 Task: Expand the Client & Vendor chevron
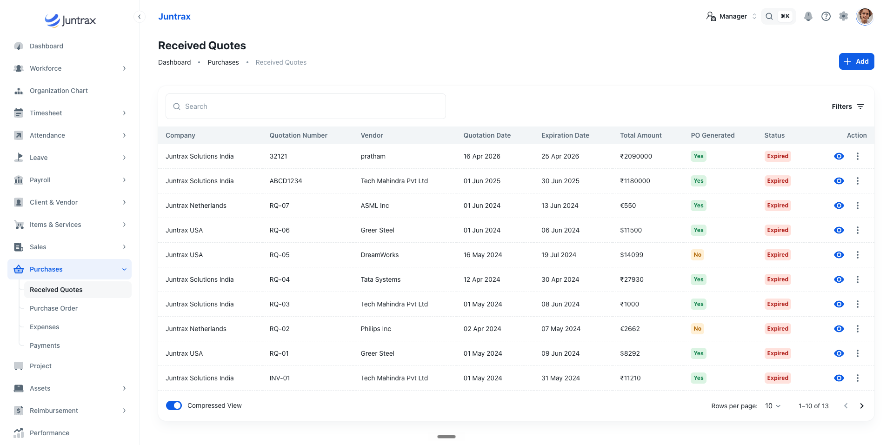[x=124, y=202]
